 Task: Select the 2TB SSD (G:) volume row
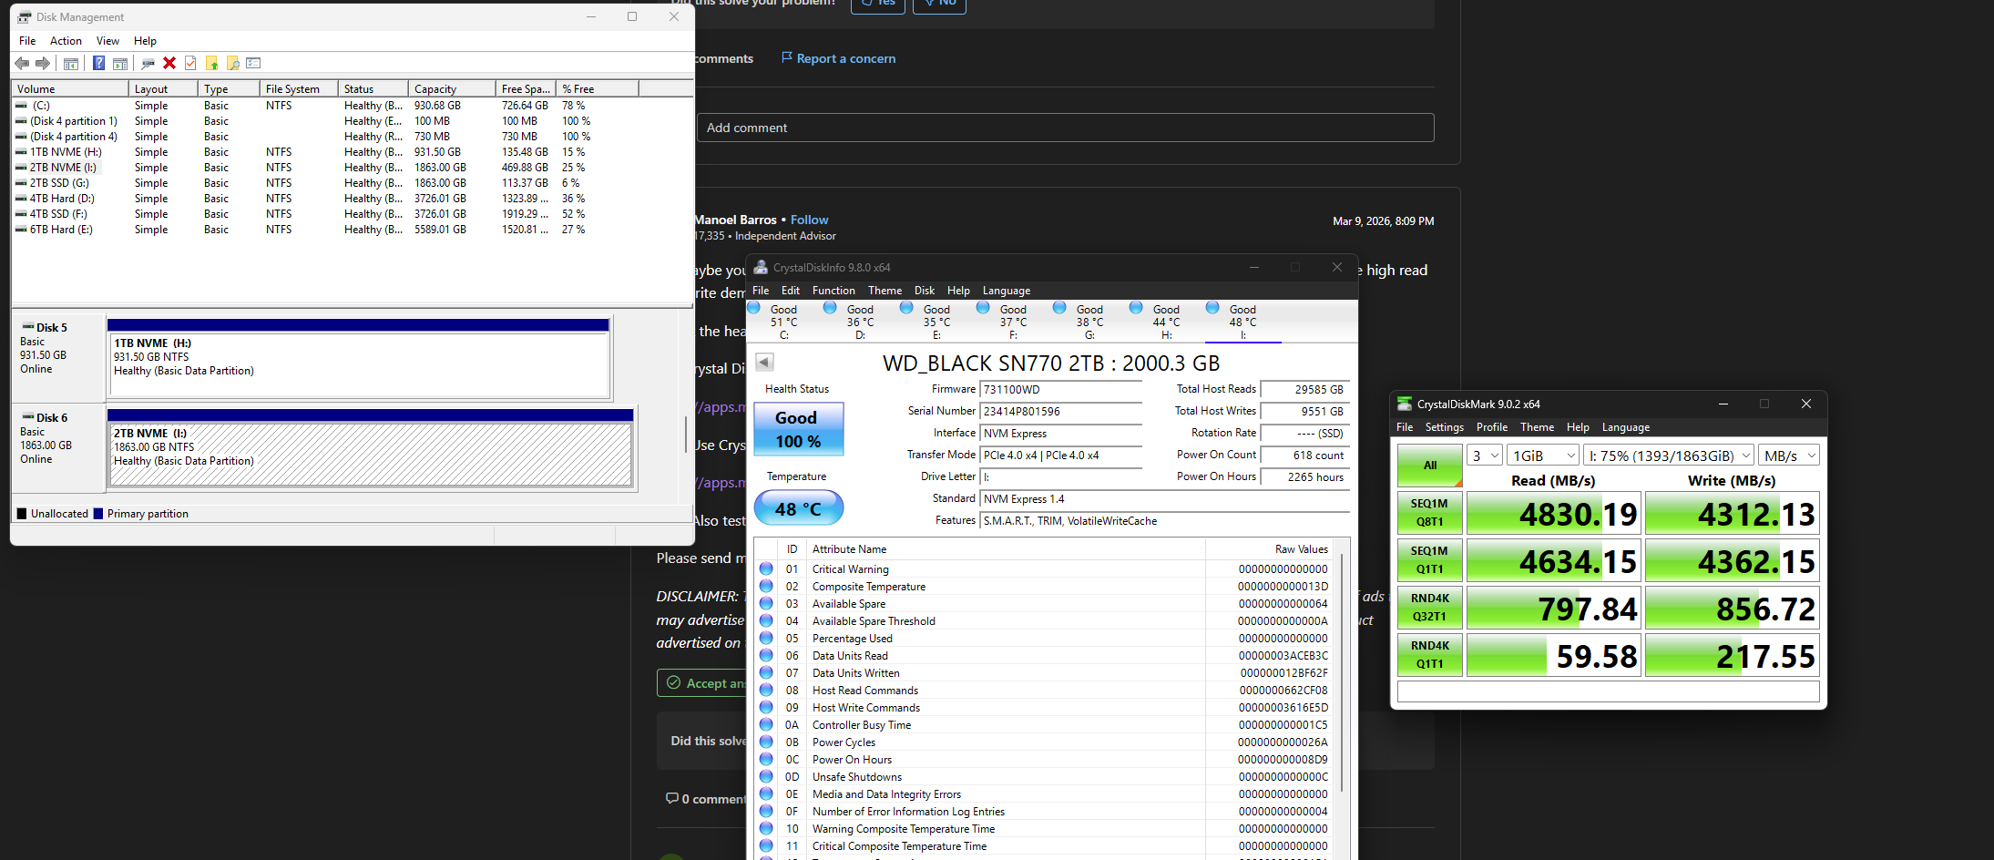[352, 183]
